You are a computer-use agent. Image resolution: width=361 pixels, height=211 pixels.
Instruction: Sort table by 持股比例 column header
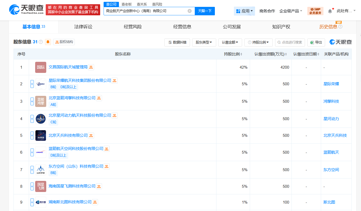pyautogui.click(x=233, y=54)
